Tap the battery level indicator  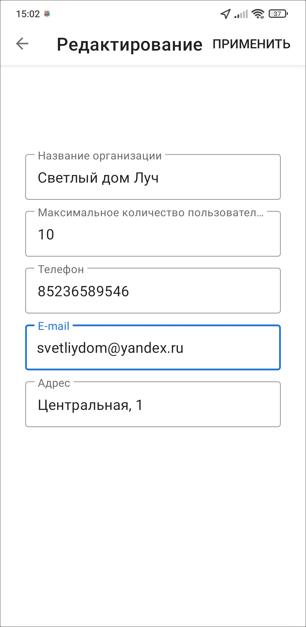coord(278,14)
